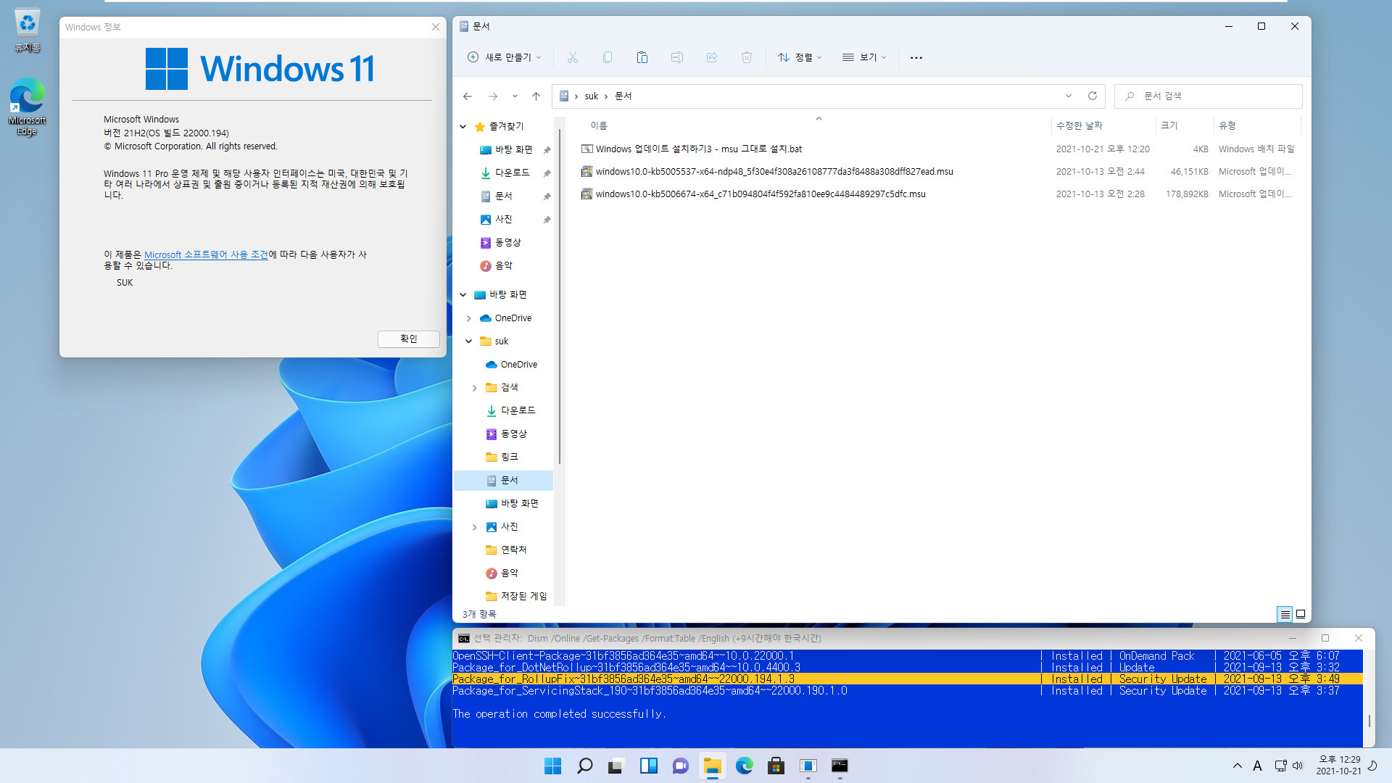Expand the 사진 tree node under suk
The height and width of the screenshot is (783, 1392).
click(x=475, y=527)
